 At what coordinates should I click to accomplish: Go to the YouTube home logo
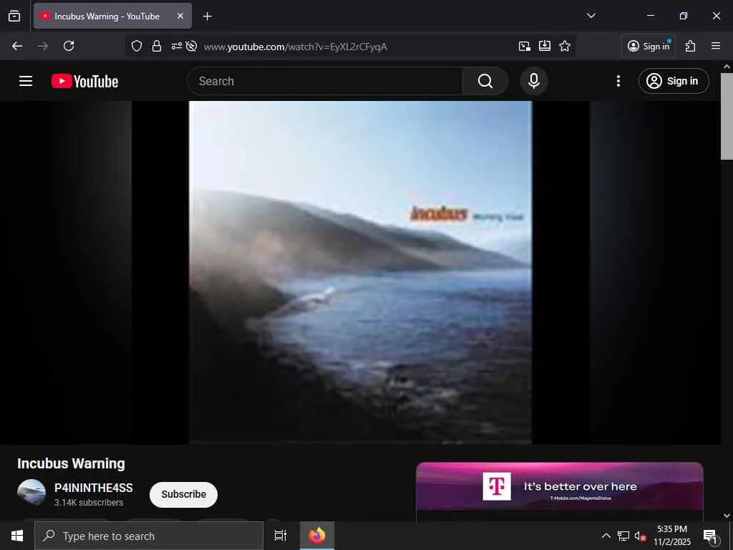pos(84,81)
